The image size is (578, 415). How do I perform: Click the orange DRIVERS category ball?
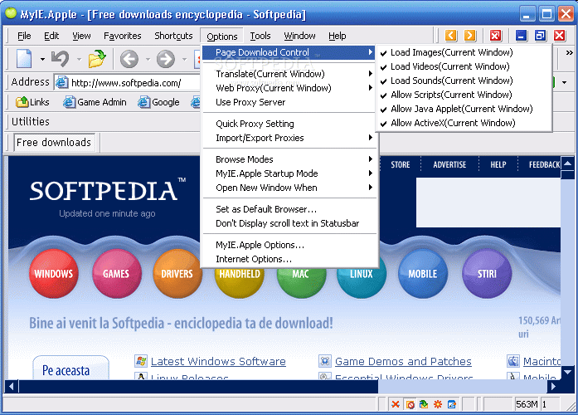pos(177,273)
